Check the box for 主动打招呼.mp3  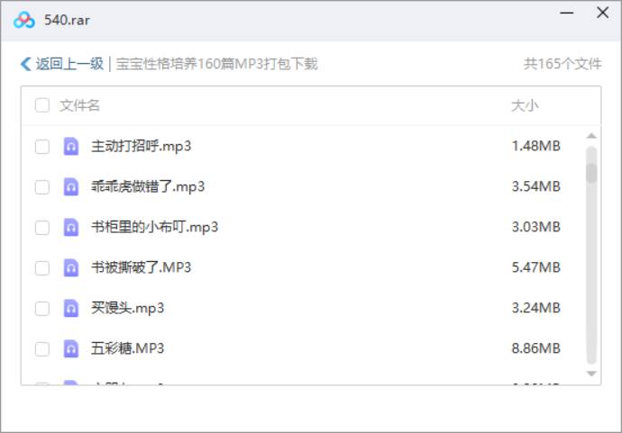coord(42,147)
